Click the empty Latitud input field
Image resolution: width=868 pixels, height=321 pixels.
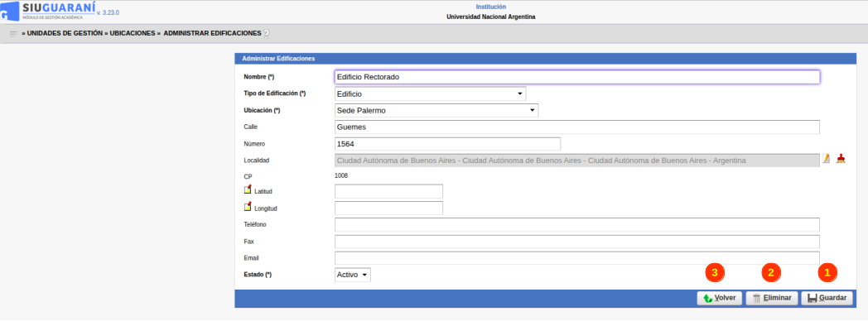coord(388,191)
